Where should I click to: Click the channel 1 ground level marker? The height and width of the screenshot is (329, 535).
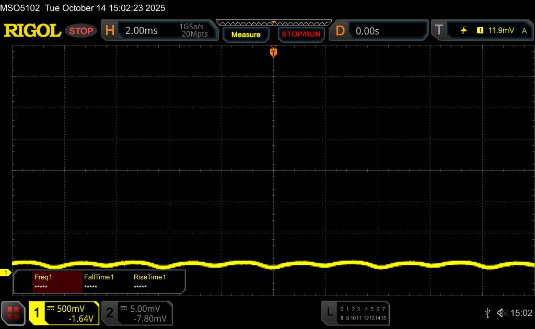(x=6, y=273)
